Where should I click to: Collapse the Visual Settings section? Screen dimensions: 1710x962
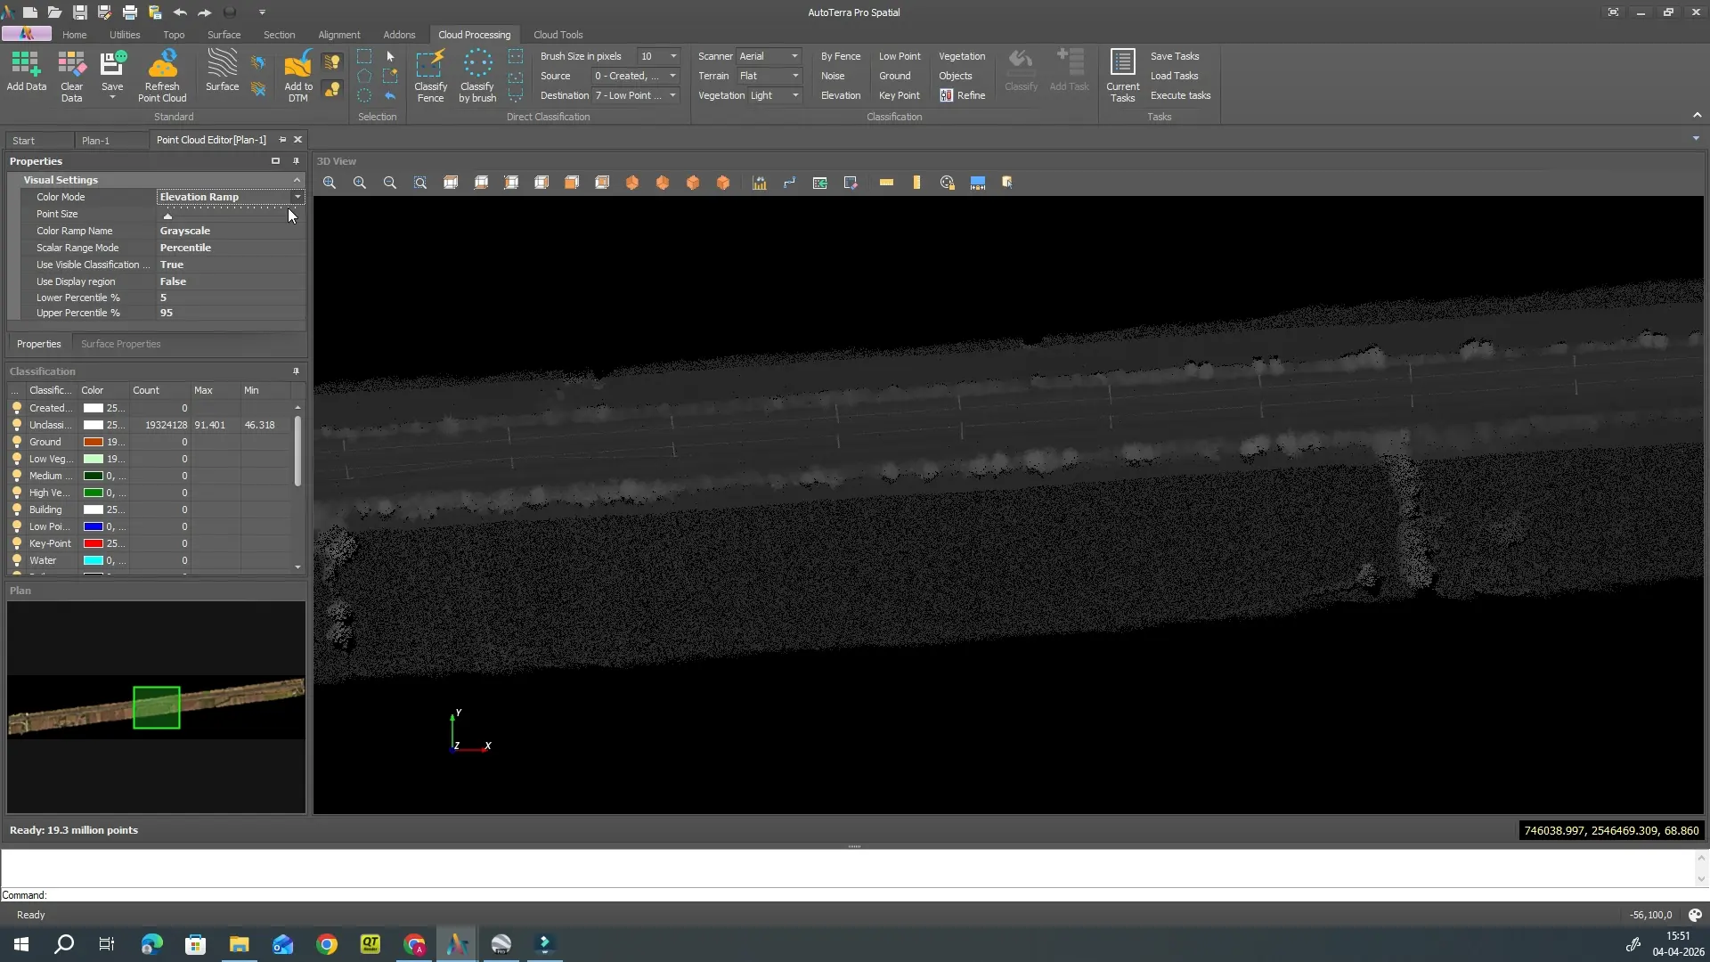coord(297,180)
